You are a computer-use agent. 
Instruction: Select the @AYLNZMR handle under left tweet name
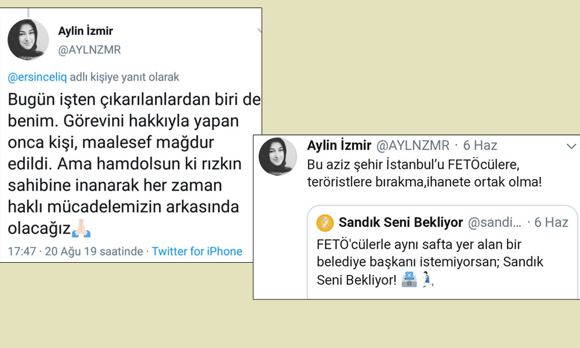[90, 50]
